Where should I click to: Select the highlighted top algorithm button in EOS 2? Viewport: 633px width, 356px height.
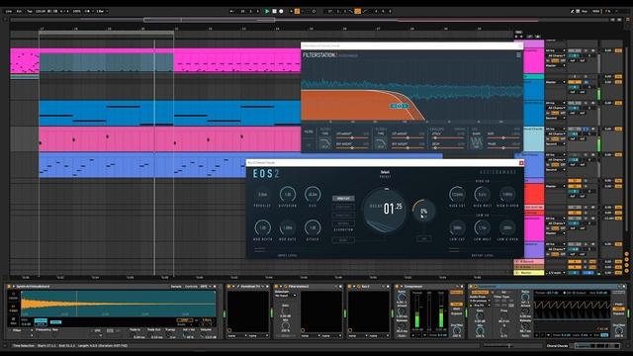coord(343,199)
